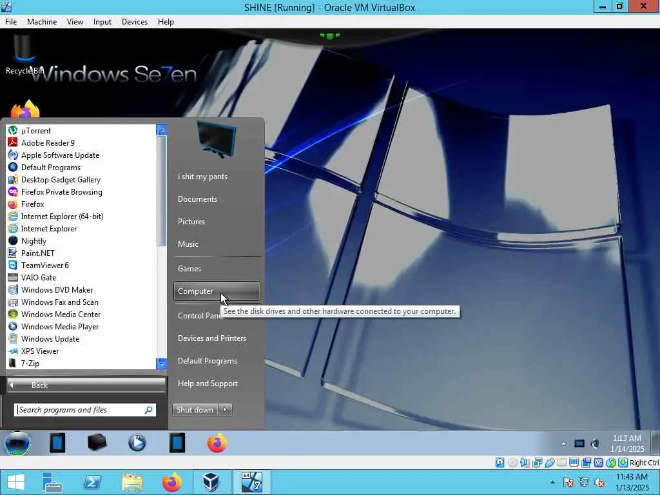Viewport: 660px width, 495px height.
Task: Open Computer from the Start menu
Action: 217,291
